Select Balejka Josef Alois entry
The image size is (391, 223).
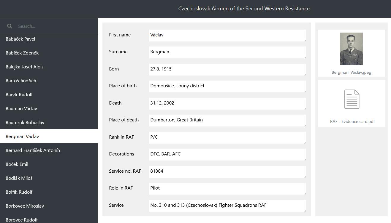click(x=49, y=67)
